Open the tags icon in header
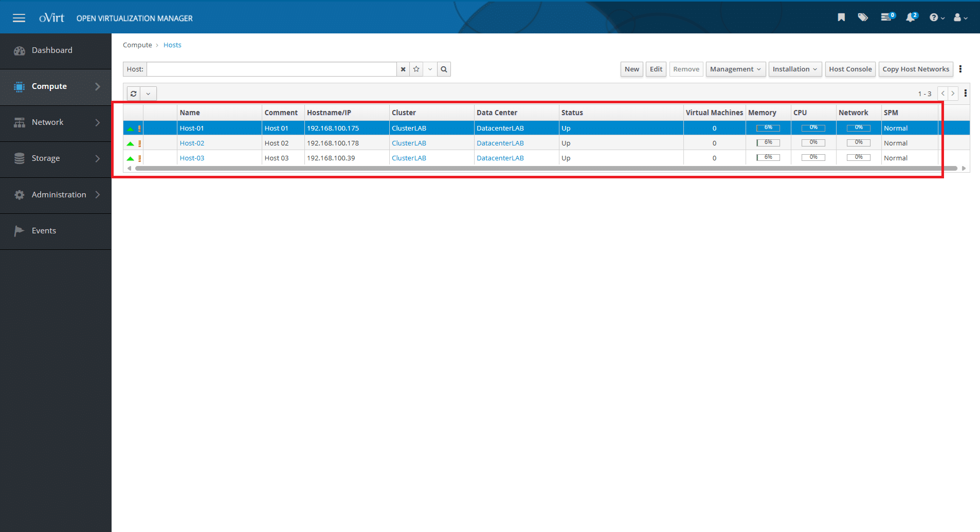The image size is (980, 532). (863, 17)
